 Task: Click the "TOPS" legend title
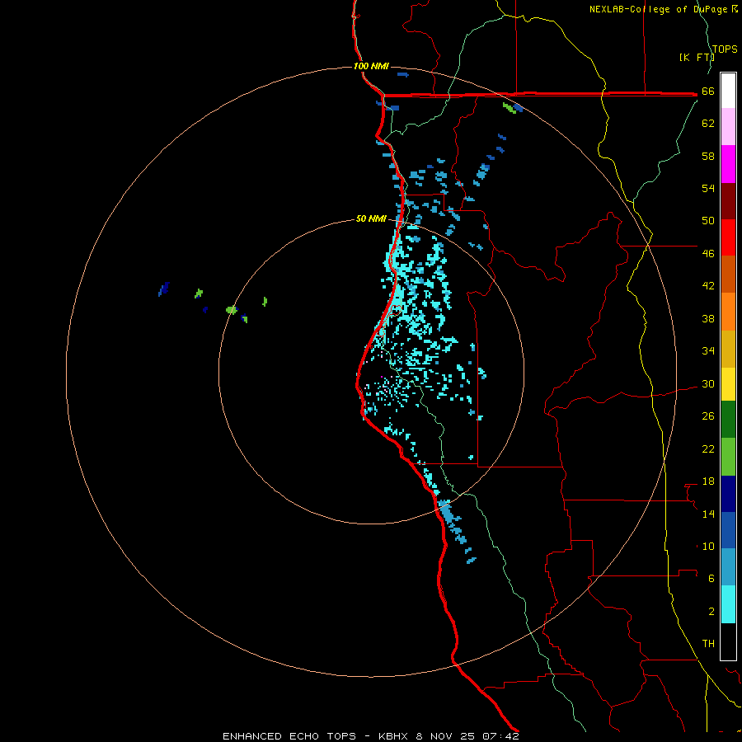(725, 49)
